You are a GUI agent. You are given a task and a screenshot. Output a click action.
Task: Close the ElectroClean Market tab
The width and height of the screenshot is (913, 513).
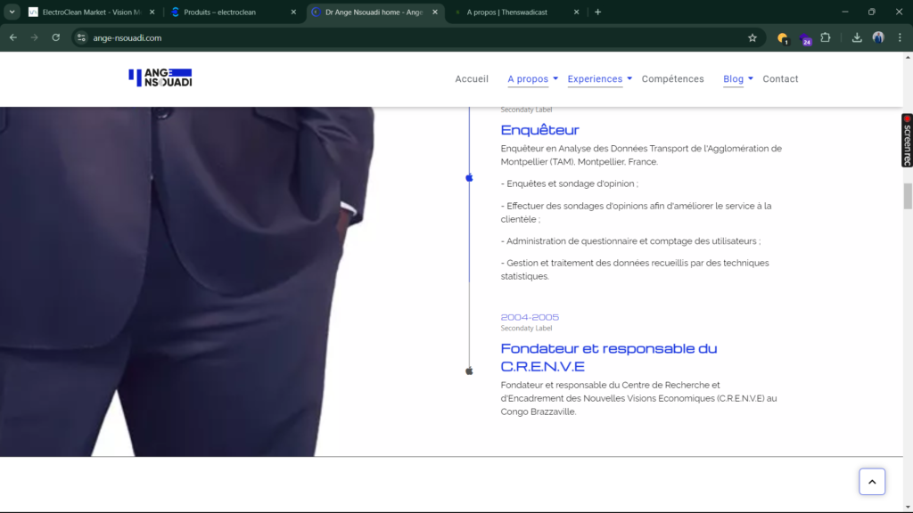point(152,12)
